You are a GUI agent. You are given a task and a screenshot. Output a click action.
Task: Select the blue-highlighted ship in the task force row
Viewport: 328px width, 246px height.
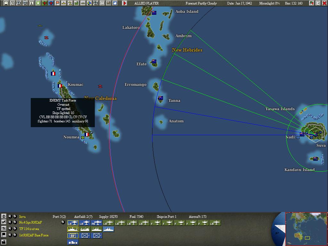click(108, 229)
